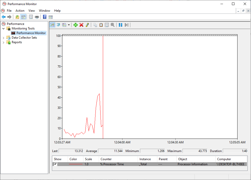251x180 pixels.
Task: Click the red vertical time marker on graph
Action: tap(103, 87)
